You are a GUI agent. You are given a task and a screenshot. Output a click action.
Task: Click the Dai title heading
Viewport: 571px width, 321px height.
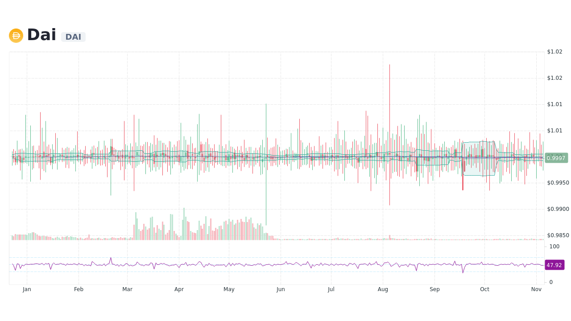tap(41, 35)
